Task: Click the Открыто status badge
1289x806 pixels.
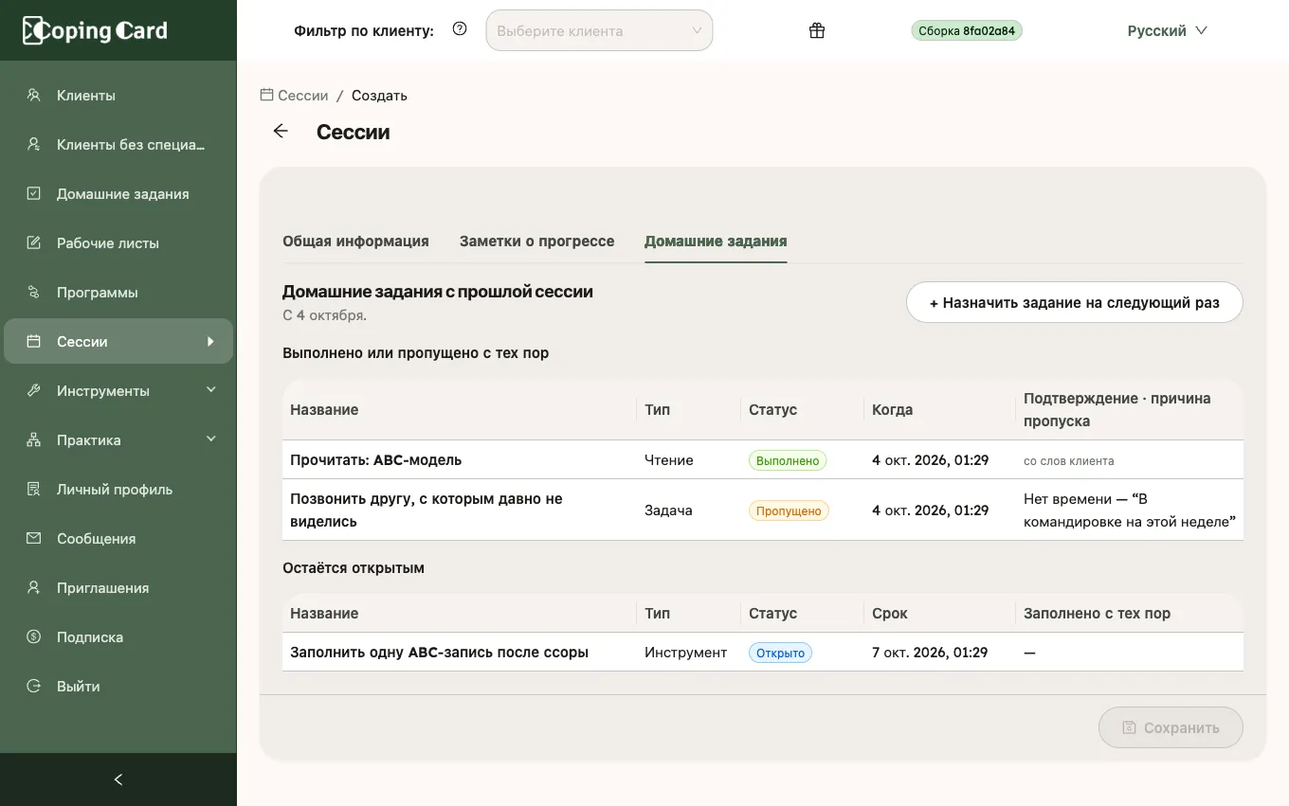Action: (x=780, y=653)
